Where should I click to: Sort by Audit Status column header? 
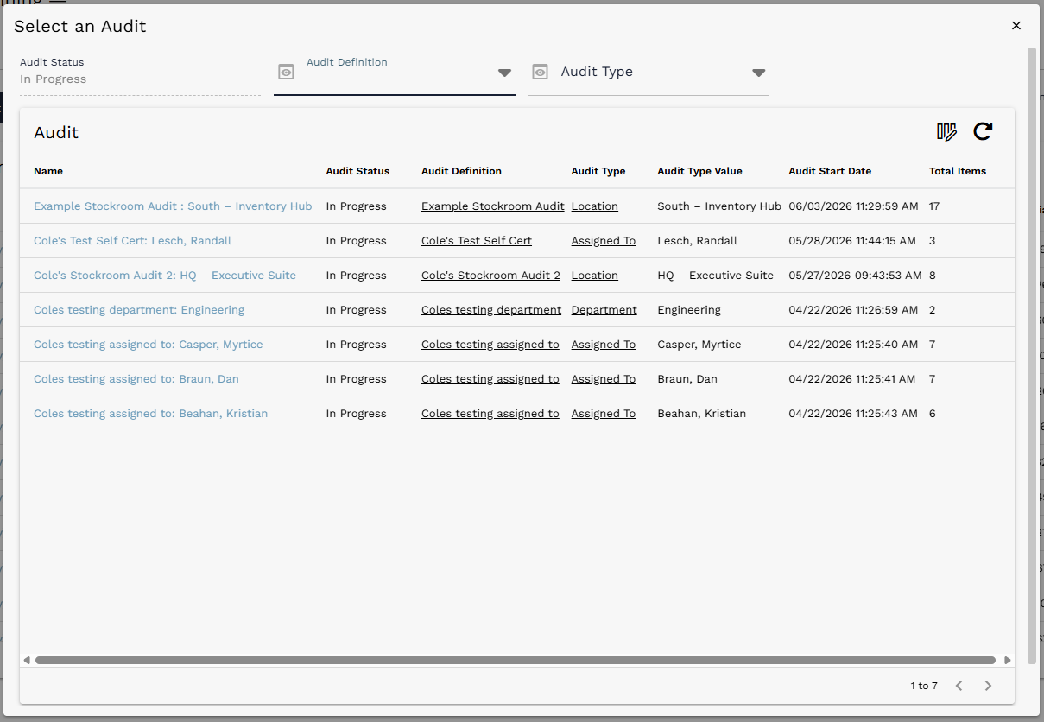click(x=357, y=171)
